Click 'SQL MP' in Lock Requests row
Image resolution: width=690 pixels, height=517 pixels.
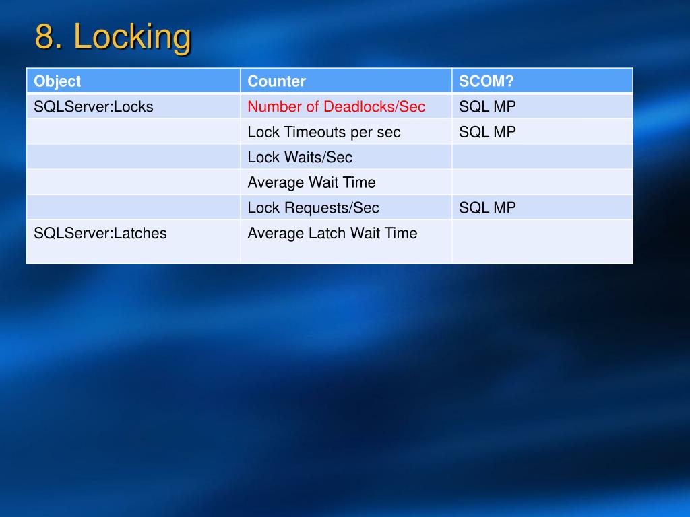click(542, 207)
